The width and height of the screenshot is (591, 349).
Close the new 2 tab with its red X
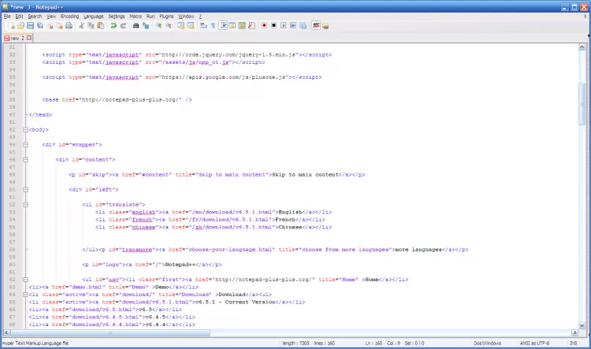pos(29,37)
